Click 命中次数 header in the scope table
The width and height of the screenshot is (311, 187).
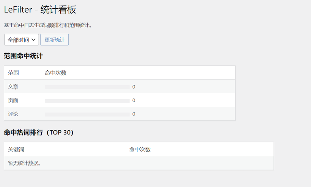click(x=55, y=73)
